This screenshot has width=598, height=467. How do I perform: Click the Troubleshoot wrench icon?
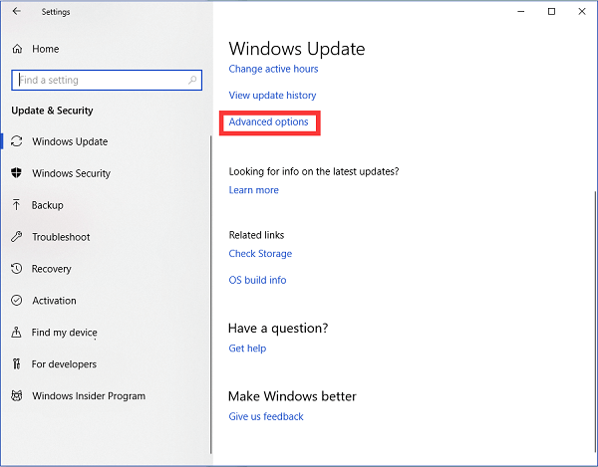(16, 237)
